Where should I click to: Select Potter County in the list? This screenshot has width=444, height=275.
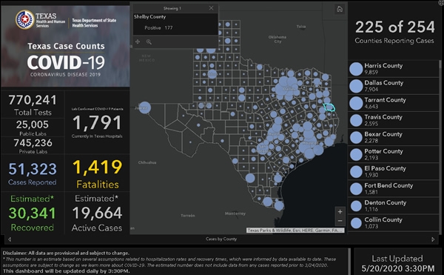click(x=394, y=154)
